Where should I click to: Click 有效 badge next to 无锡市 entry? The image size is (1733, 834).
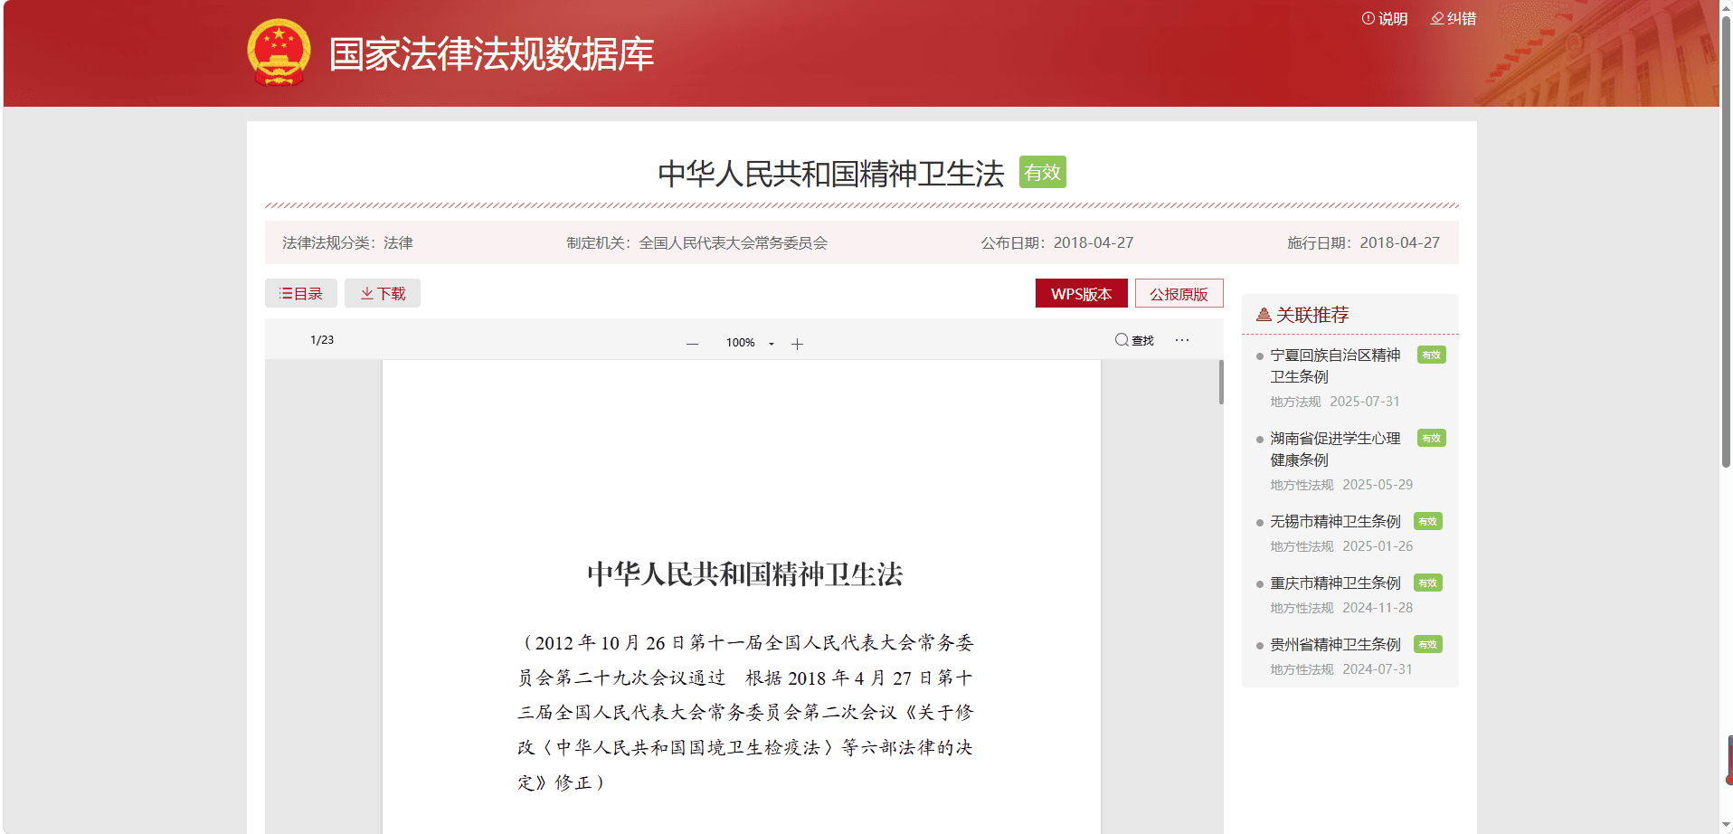[x=1428, y=521]
